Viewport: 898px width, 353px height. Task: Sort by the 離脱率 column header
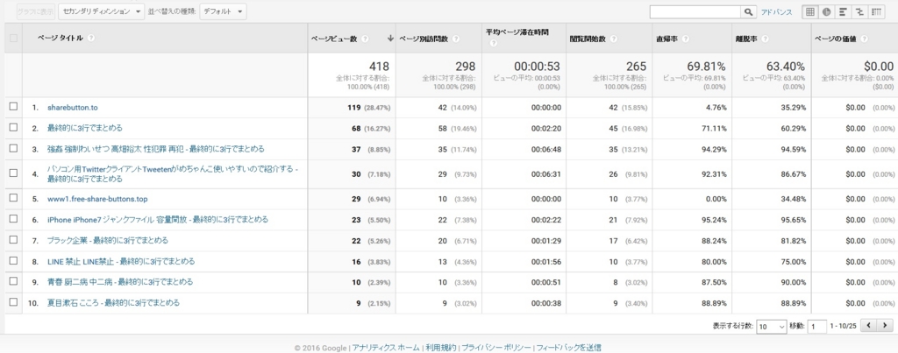746,39
